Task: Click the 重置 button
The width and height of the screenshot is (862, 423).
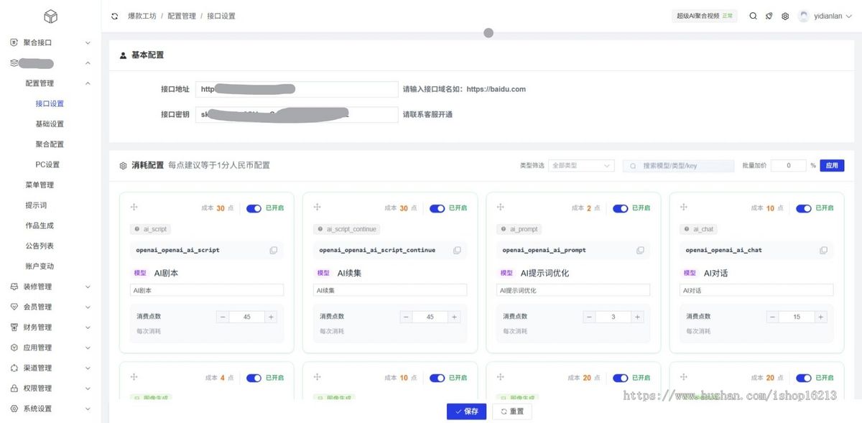Action: (512, 412)
